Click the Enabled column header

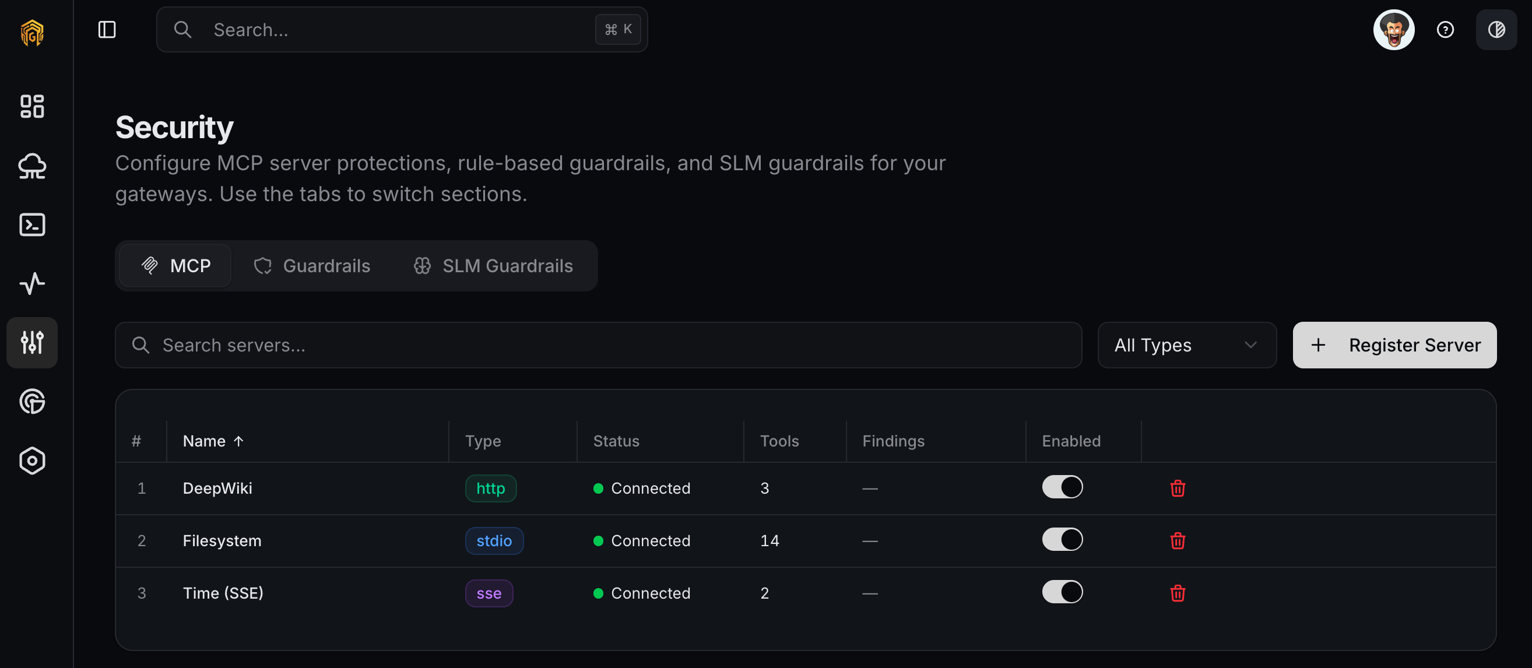(1071, 441)
